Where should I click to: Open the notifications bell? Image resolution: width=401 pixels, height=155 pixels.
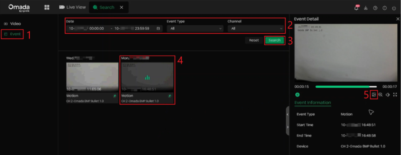[x=357, y=8]
